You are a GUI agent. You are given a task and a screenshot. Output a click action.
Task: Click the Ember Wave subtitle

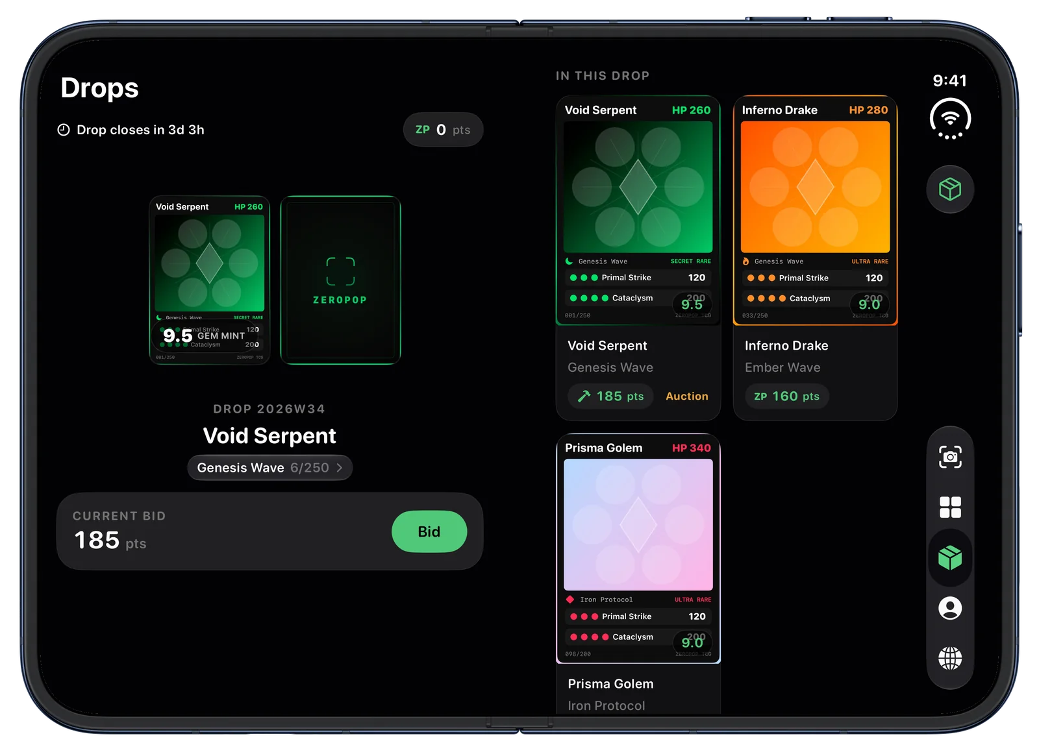tap(782, 367)
